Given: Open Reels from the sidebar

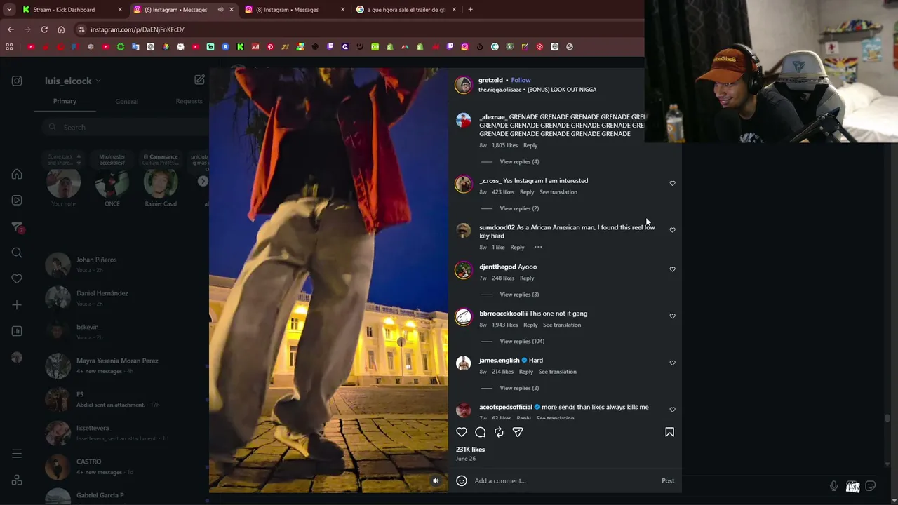Looking at the screenshot, I should [x=17, y=200].
